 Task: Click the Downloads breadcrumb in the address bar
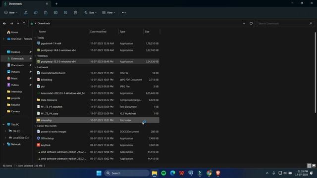[x=44, y=23]
